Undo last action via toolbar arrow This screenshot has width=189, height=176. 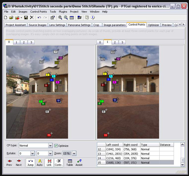point(39,18)
